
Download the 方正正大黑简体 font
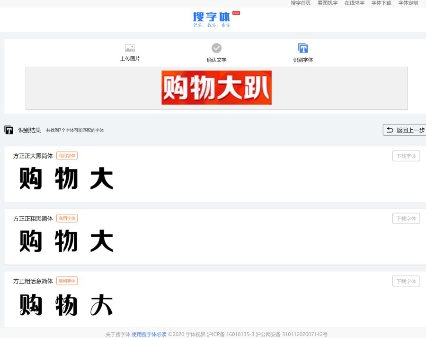point(406,156)
